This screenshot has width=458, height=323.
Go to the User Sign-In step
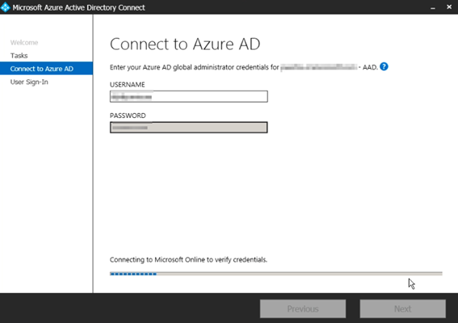coord(29,82)
